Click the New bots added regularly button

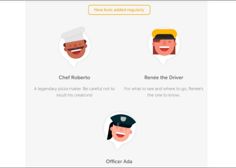coord(119,10)
